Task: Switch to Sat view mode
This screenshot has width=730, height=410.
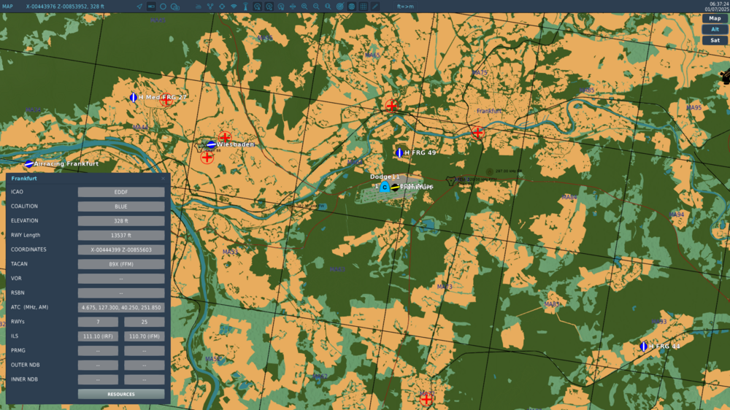Action: [715, 40]
